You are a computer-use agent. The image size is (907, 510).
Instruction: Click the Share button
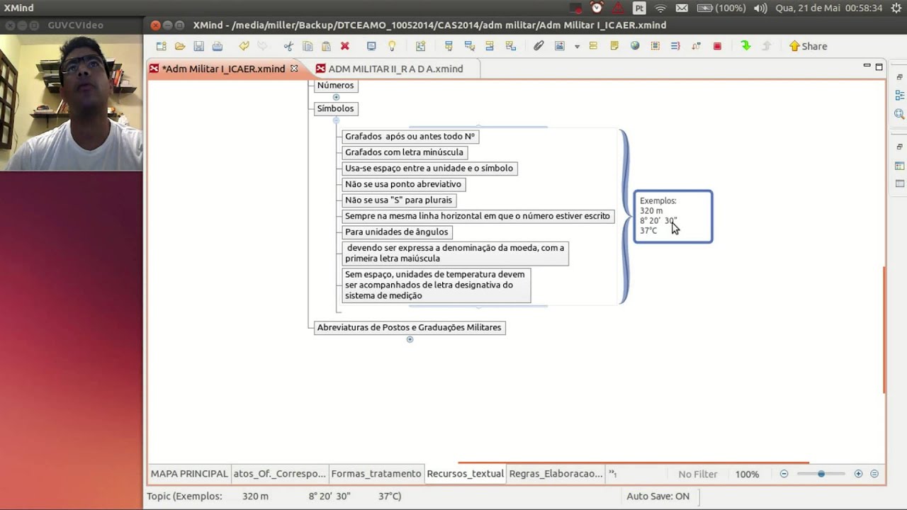pos(808,46)
